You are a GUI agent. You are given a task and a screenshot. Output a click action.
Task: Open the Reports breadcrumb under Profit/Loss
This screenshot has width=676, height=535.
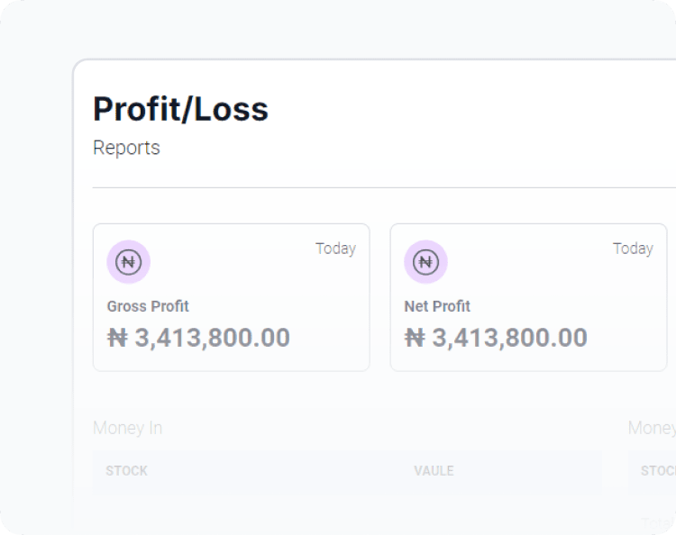(126, 148)
